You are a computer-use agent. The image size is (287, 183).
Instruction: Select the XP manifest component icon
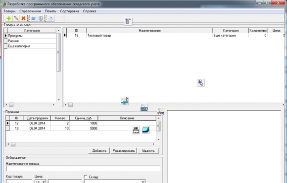136,130
